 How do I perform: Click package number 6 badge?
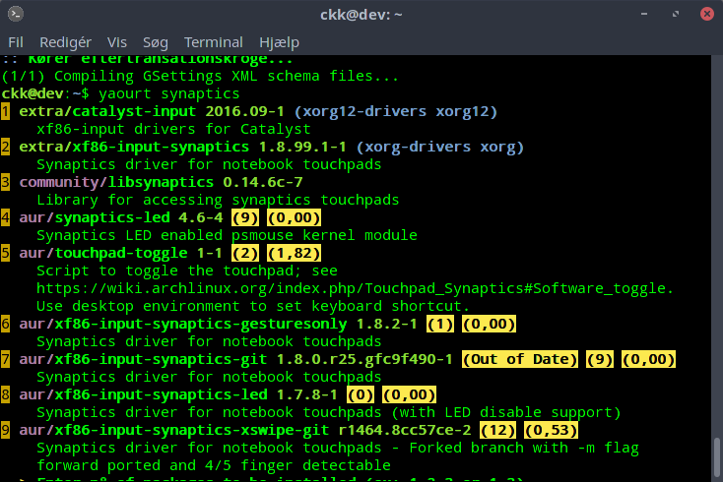pos(5,324)
